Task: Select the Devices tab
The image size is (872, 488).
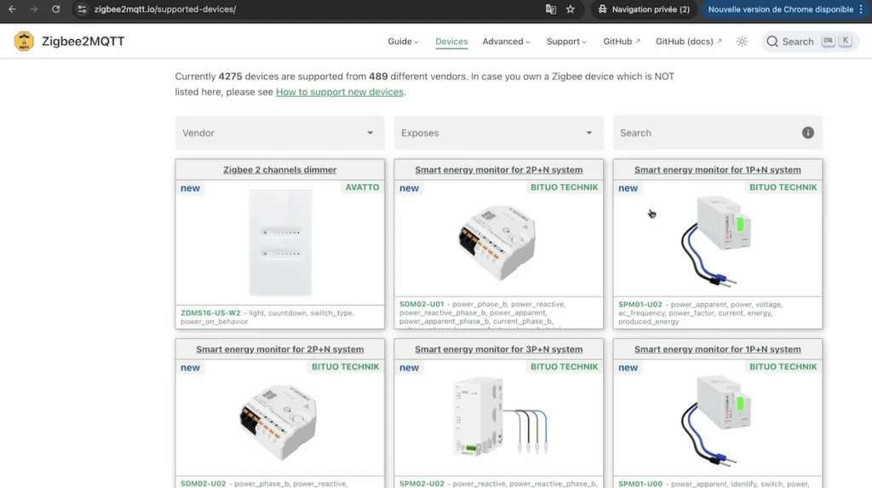Action: pyautogui.click(x=451, y=41)
